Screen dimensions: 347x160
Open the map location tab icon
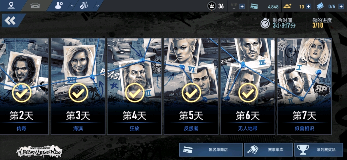(11, 5)
